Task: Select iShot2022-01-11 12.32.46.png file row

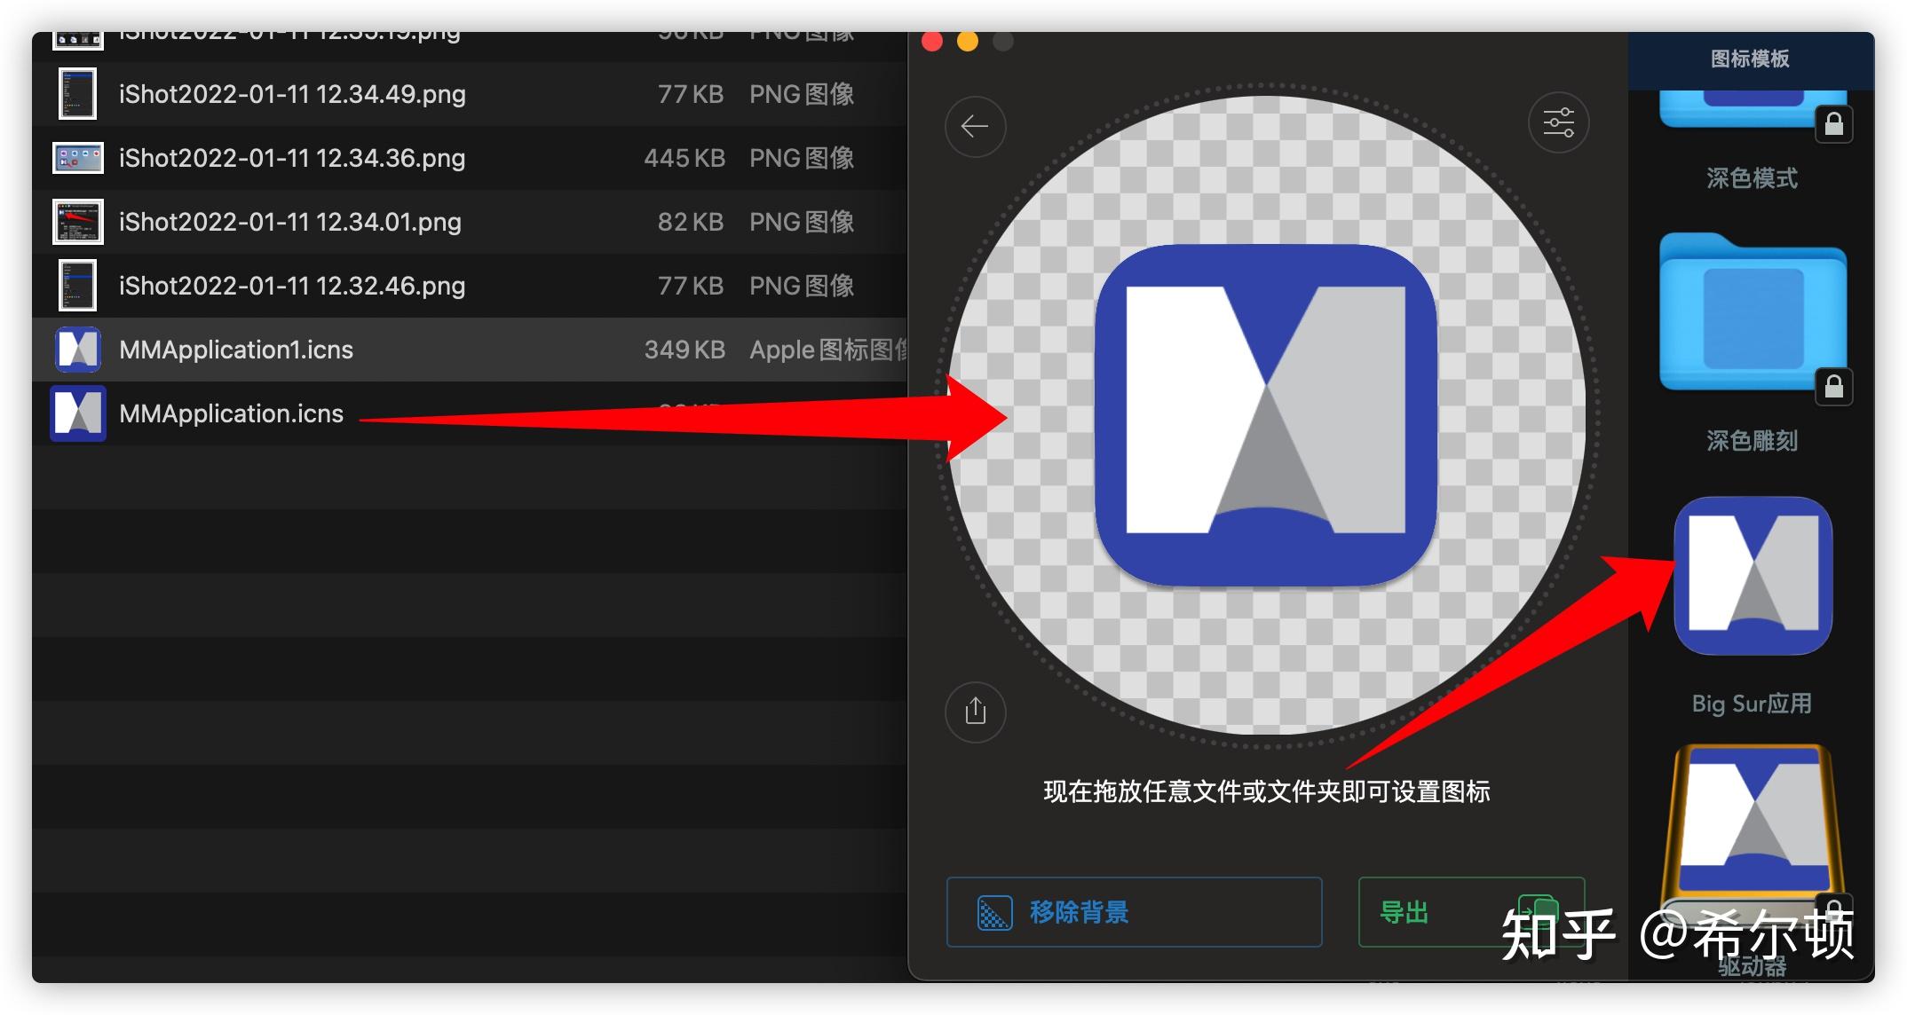Action: point(470,286)
